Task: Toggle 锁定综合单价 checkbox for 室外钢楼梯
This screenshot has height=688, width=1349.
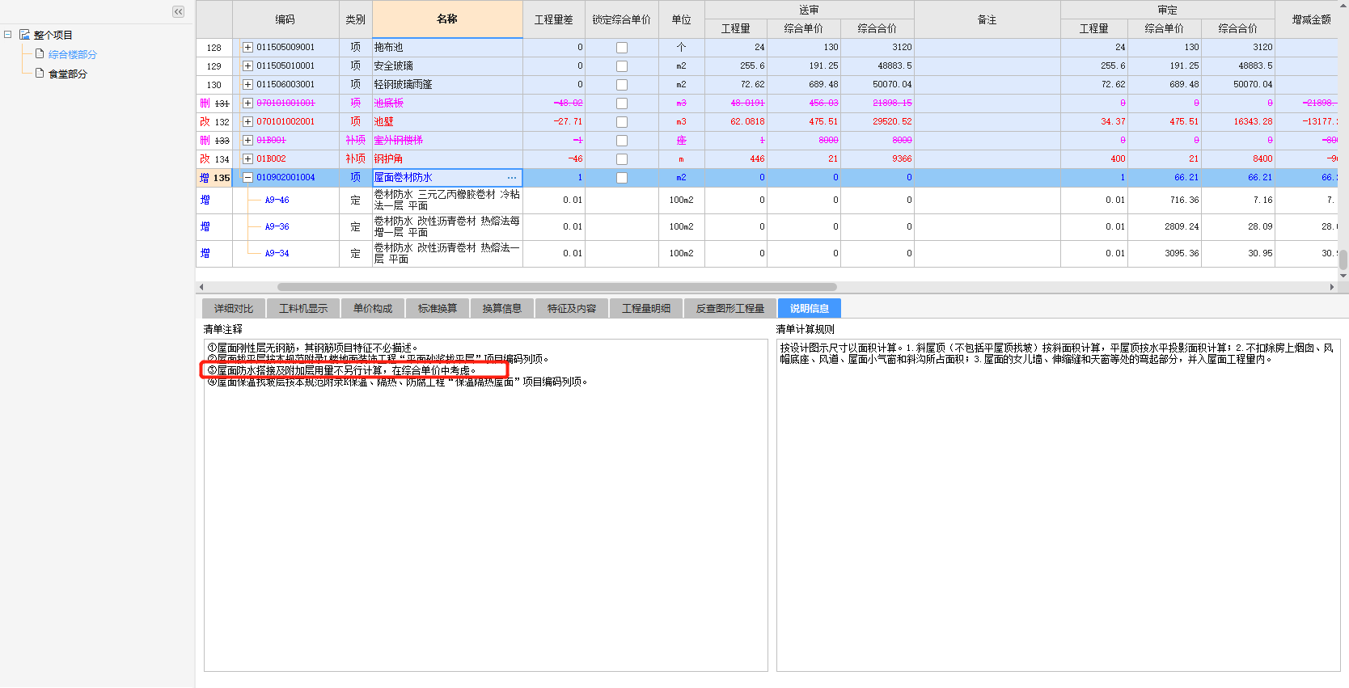Action: point(622,141)
